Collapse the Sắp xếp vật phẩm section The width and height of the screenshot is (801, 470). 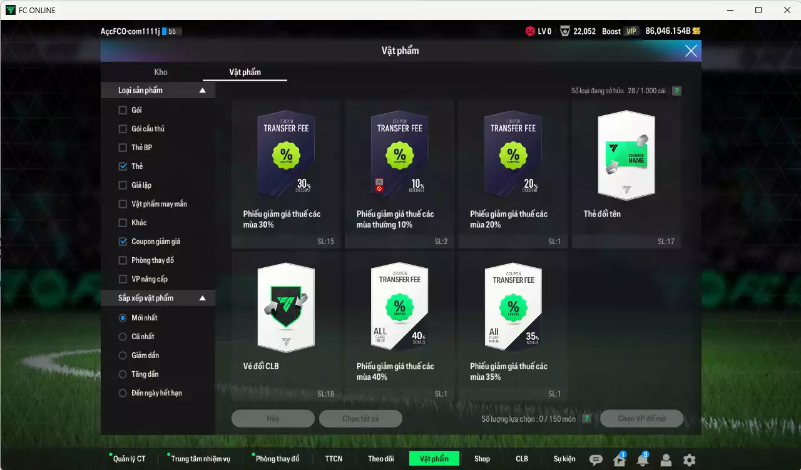click(x=202, y=298)
